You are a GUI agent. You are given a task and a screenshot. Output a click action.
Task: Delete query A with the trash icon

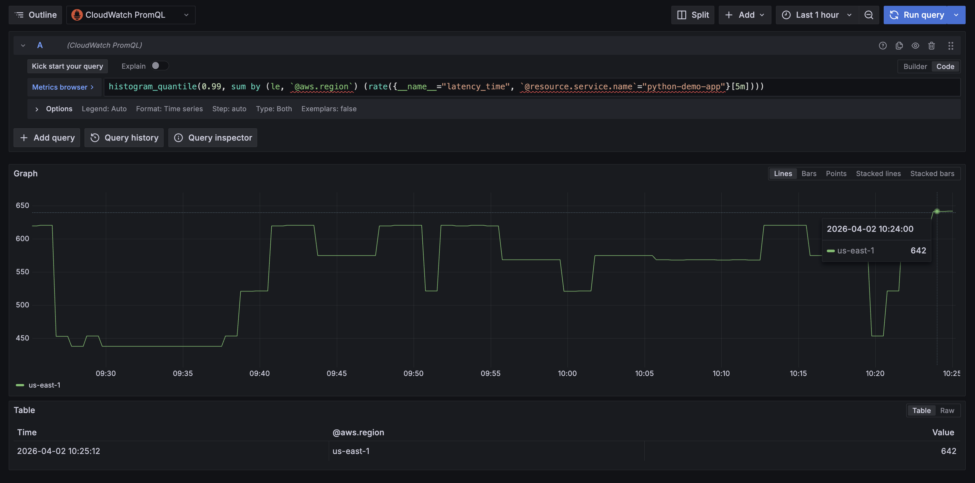tap(932, 45)
